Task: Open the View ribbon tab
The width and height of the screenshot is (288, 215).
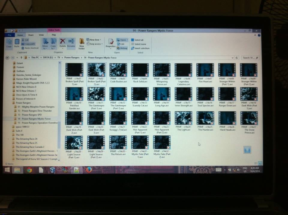Action: (x=41, y=35)
